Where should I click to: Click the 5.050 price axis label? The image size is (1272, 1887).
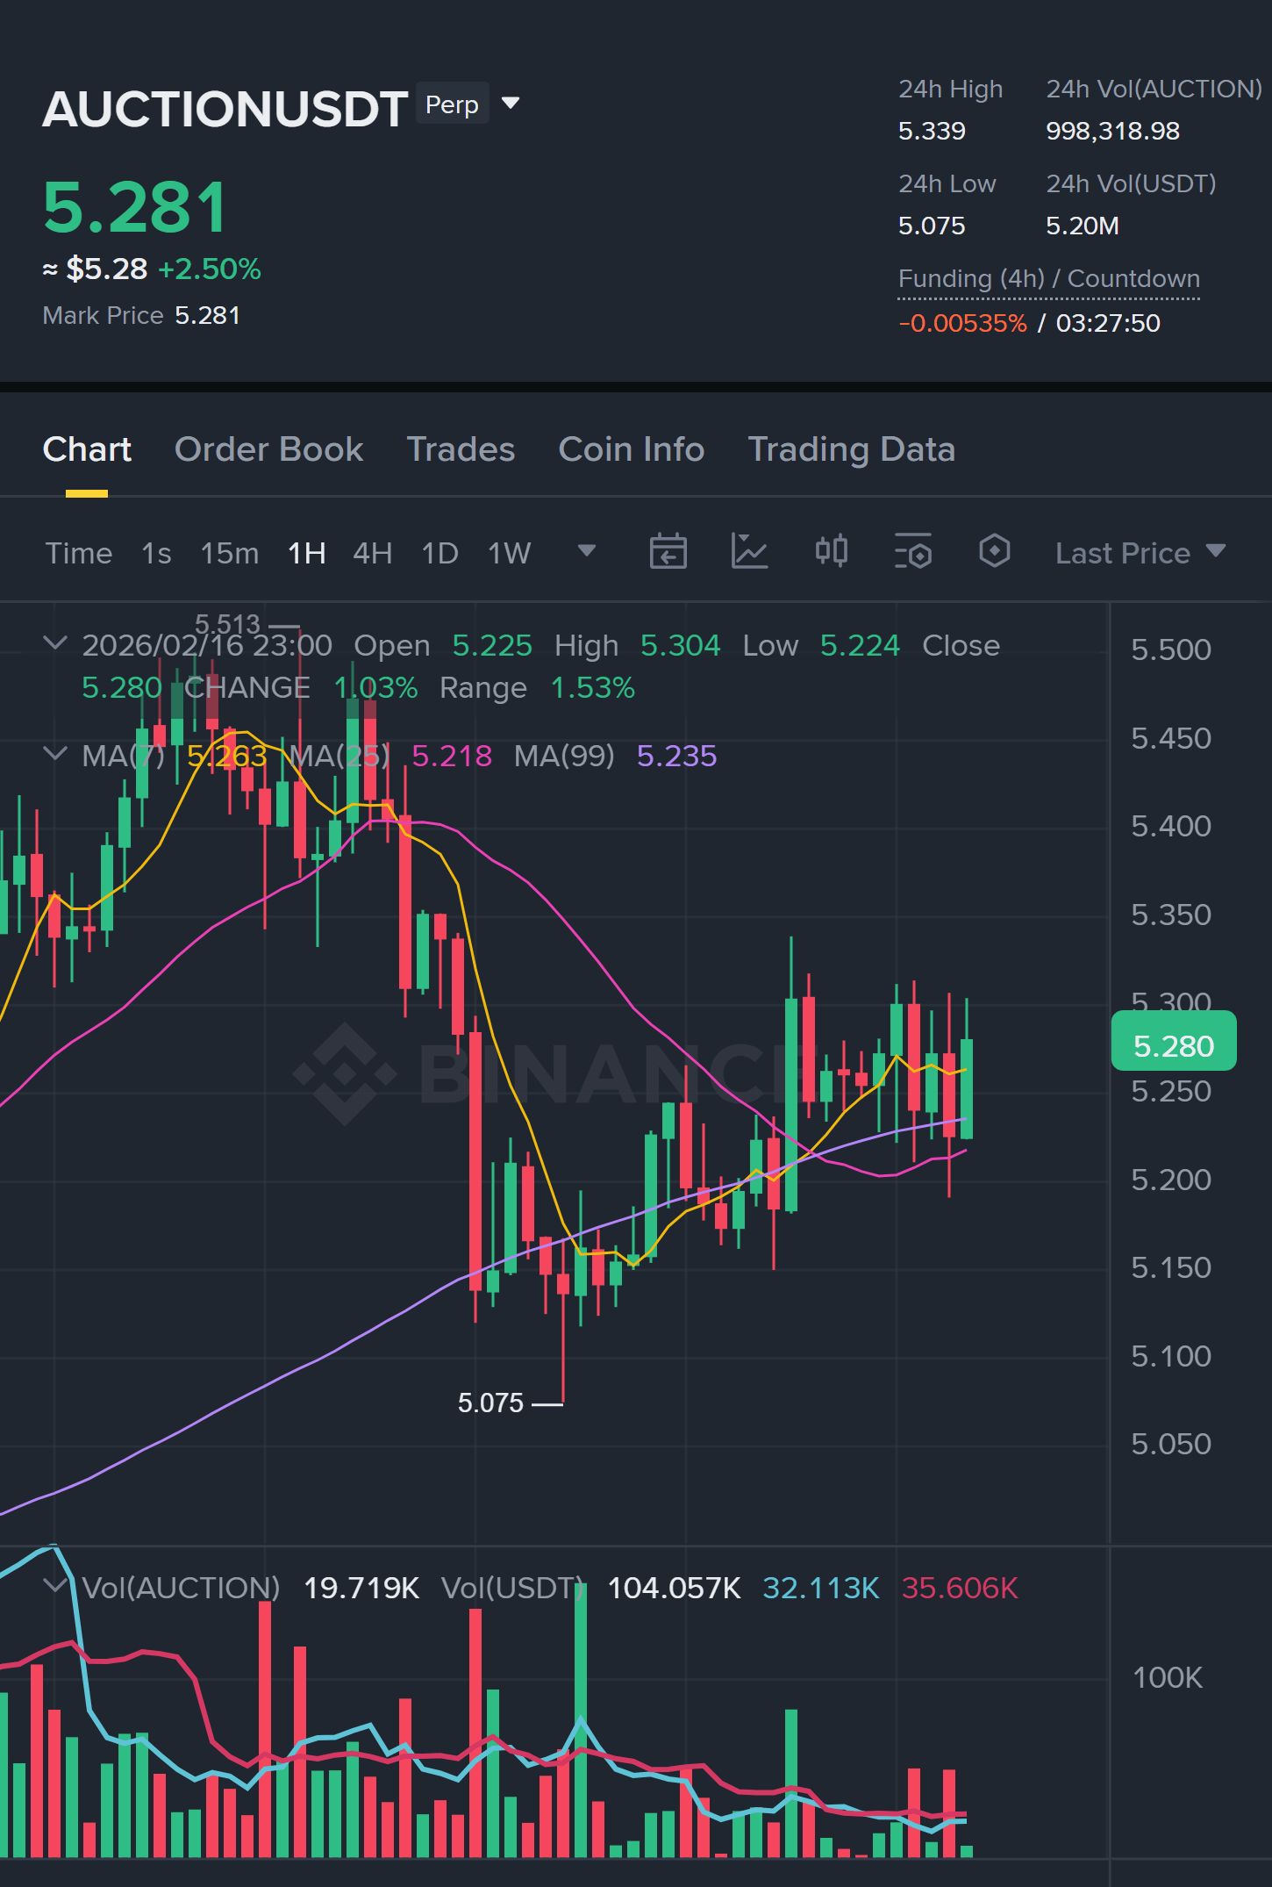(x=1171, y=1444)
